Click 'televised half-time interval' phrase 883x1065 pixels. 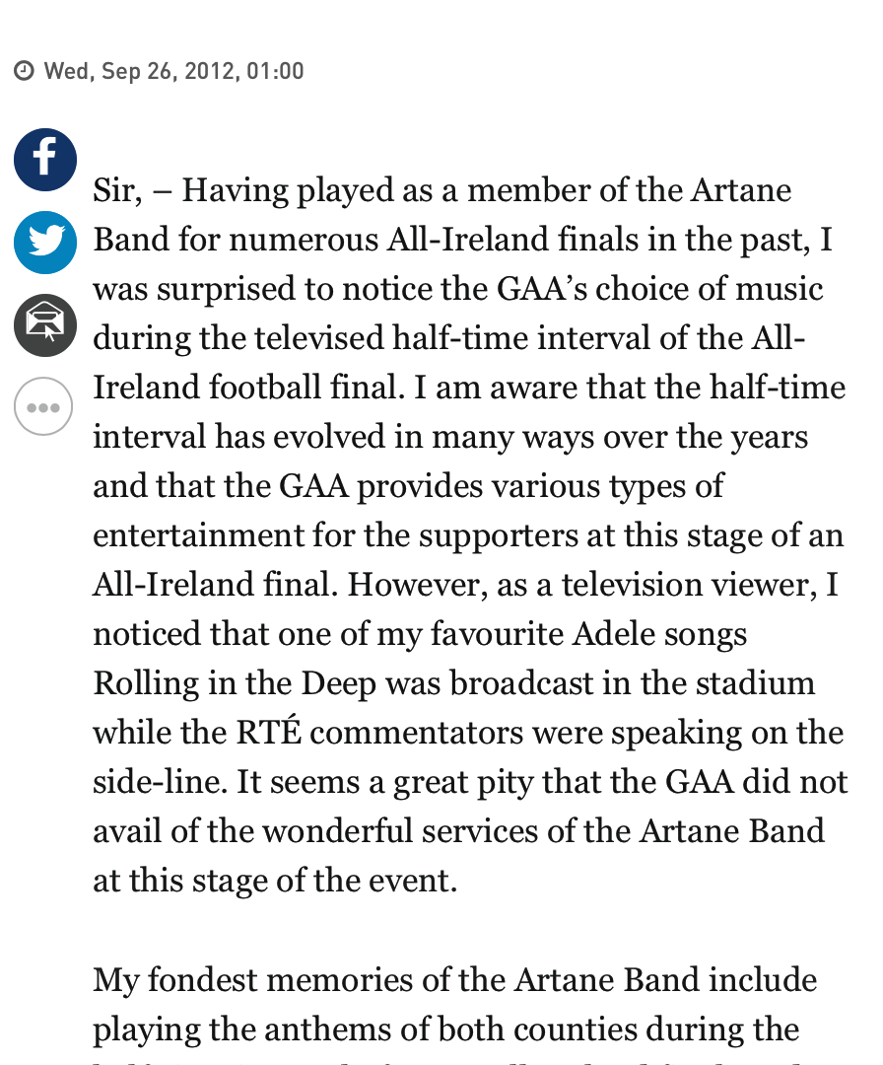pyautogui.click(x=452, y=338)
